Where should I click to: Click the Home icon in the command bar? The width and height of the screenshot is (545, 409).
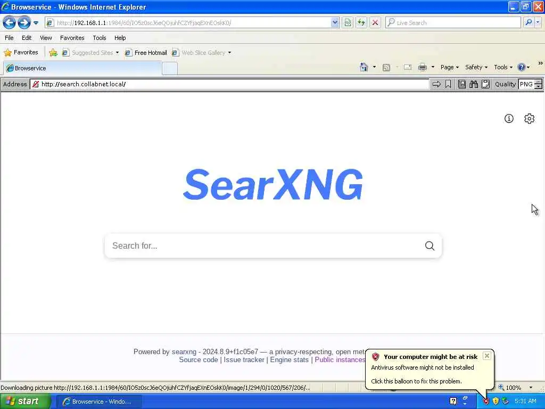pos(364,67)
